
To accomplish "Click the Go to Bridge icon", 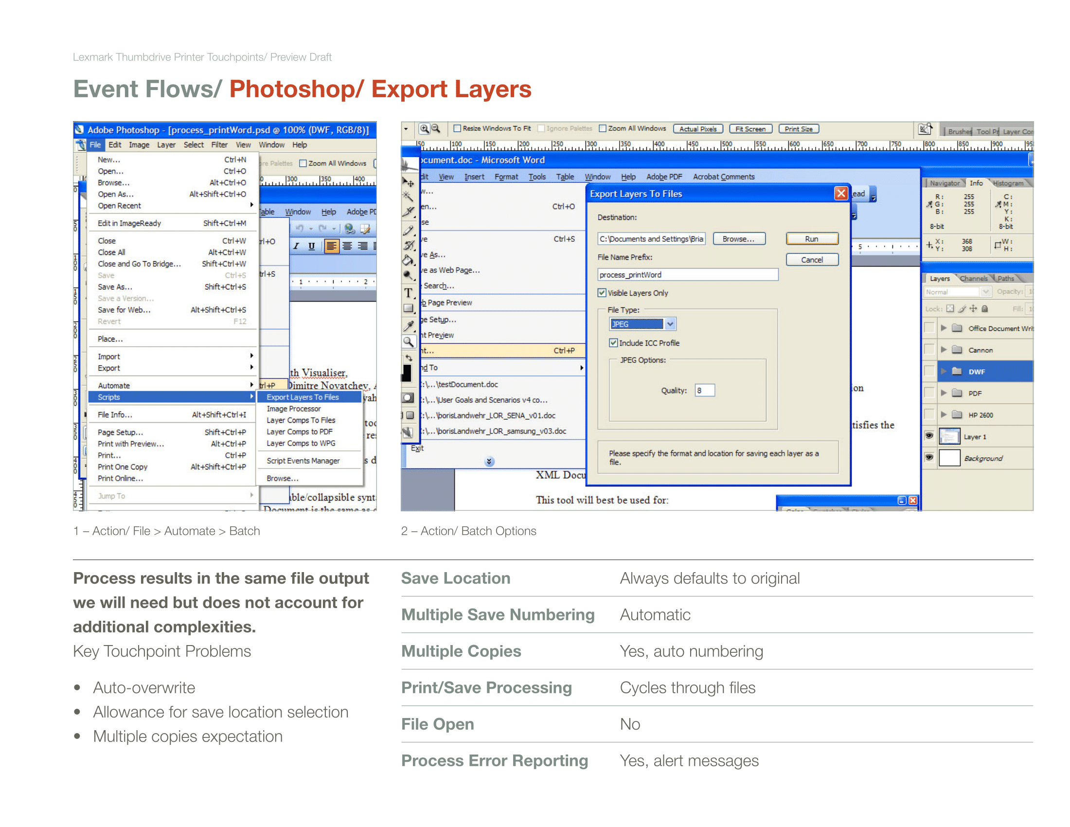I will click(x=925, y=129).
